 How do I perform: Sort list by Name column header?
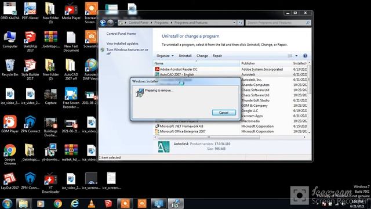(x=197, y=63)
